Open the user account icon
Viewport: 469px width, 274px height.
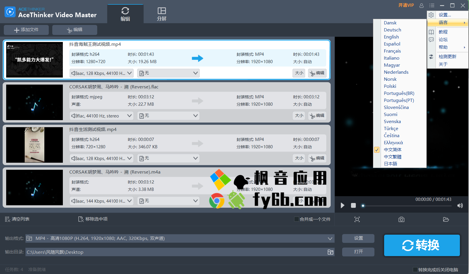coord(421,5)
